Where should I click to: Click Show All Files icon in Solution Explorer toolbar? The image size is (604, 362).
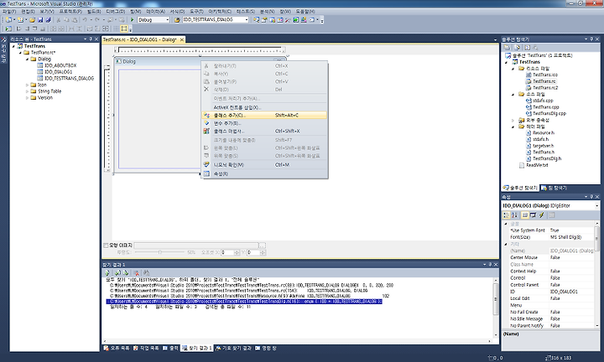pyautogui.click(x=518, y=47)
